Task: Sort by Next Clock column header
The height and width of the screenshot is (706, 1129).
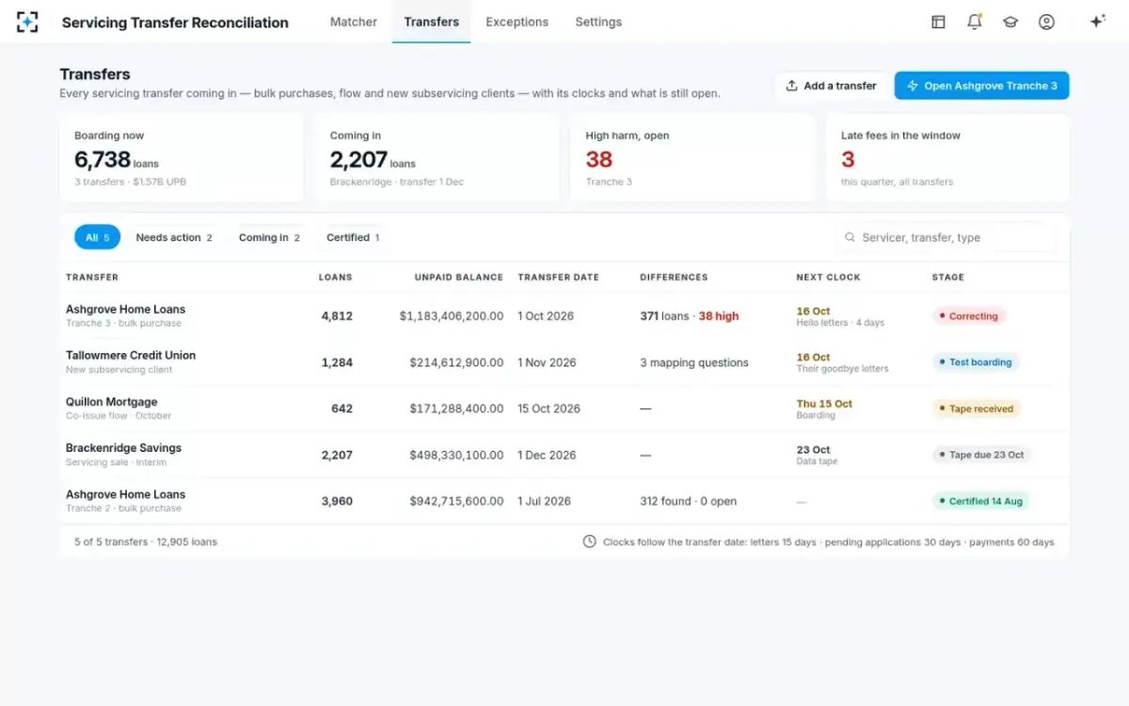Action: [x=828, y=277]
